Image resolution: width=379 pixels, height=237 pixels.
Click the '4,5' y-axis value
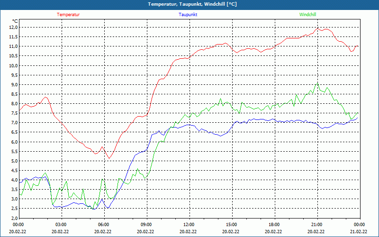pyautogui.click(x=15, y=171)
